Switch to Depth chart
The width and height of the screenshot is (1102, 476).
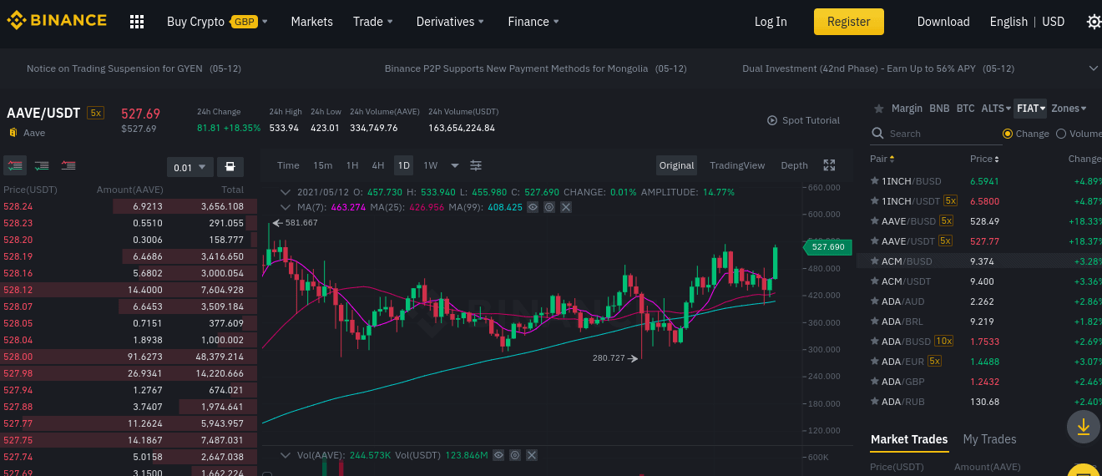tap(794, 165)
